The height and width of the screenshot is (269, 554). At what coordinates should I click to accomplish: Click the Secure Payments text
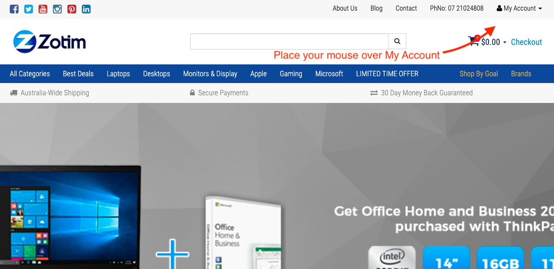(x=223, y=93)
